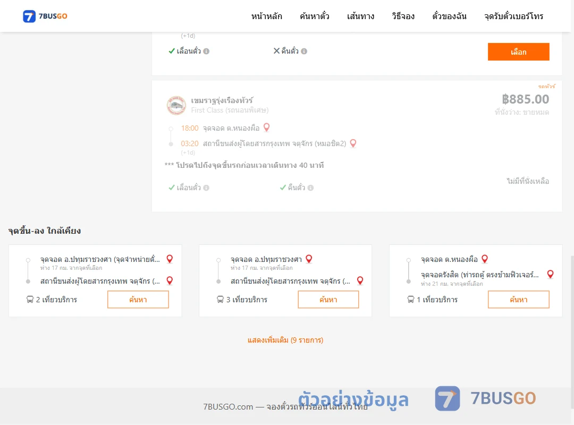Click the orange เลือก button
The width and height of the screenshot is (574, 425).
point(518,52)
